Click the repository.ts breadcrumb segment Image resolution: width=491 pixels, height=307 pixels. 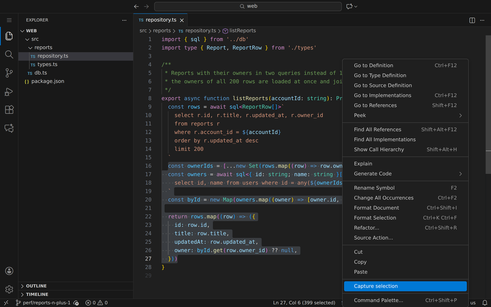(197, 31)
